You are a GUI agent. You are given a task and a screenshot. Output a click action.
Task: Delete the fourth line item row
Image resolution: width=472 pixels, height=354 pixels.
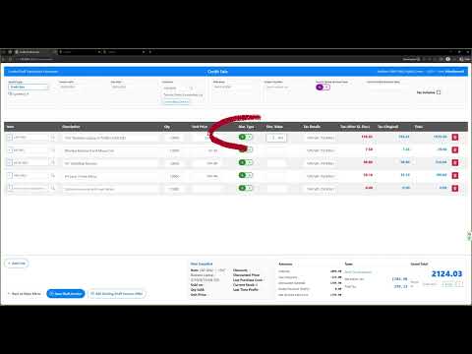coord(455,175)
